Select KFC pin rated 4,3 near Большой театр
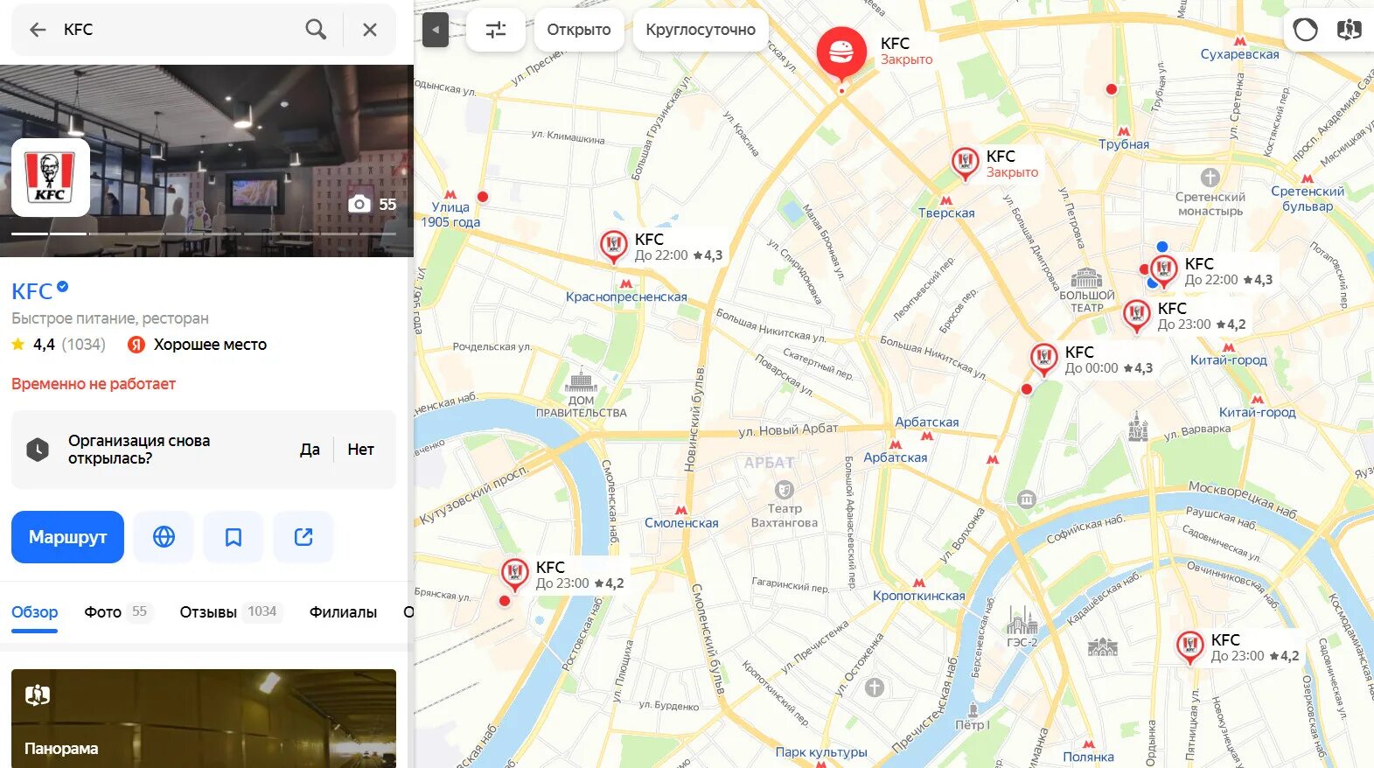Image resolution: width=1374 pixels, height=768 pixels. tap(1163, 270)
